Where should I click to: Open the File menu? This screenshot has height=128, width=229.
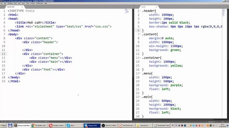pyautogui.click(x=1, y=3)
